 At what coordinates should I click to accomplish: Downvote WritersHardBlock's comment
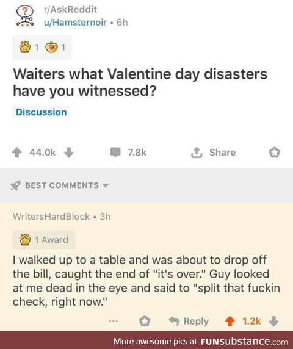pyautogui.click(x=273, y=322)
